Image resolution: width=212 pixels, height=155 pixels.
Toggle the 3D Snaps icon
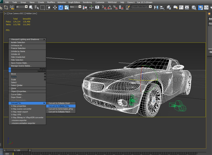point(104,7)
